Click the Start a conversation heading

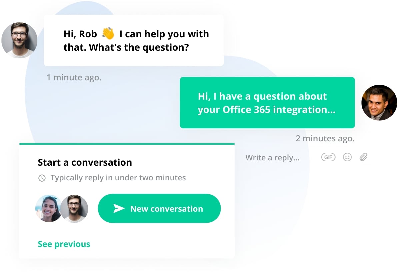pos(85,162)
